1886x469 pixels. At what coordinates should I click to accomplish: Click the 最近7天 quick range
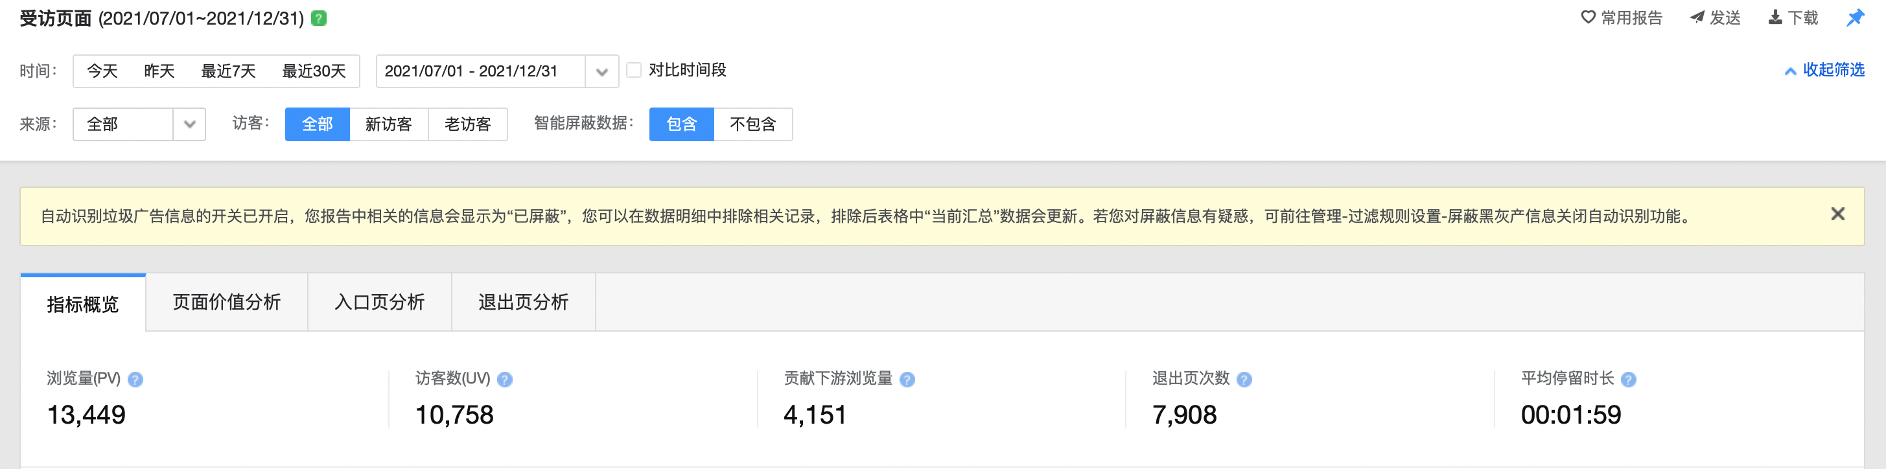pos(228,72)
